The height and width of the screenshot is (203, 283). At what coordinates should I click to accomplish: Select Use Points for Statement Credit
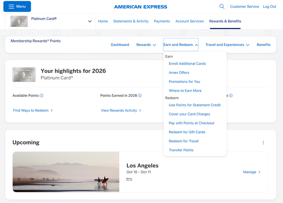pyautogui.click(x=195, y=105)
